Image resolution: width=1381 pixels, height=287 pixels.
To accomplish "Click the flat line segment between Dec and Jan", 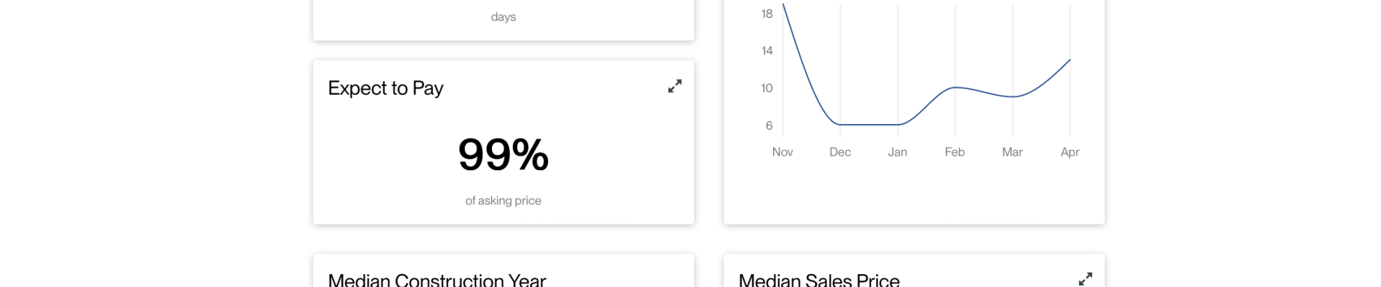I will [869, 125].
